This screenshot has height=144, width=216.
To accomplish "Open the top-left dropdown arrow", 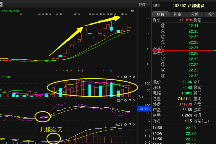I will 1,5.
